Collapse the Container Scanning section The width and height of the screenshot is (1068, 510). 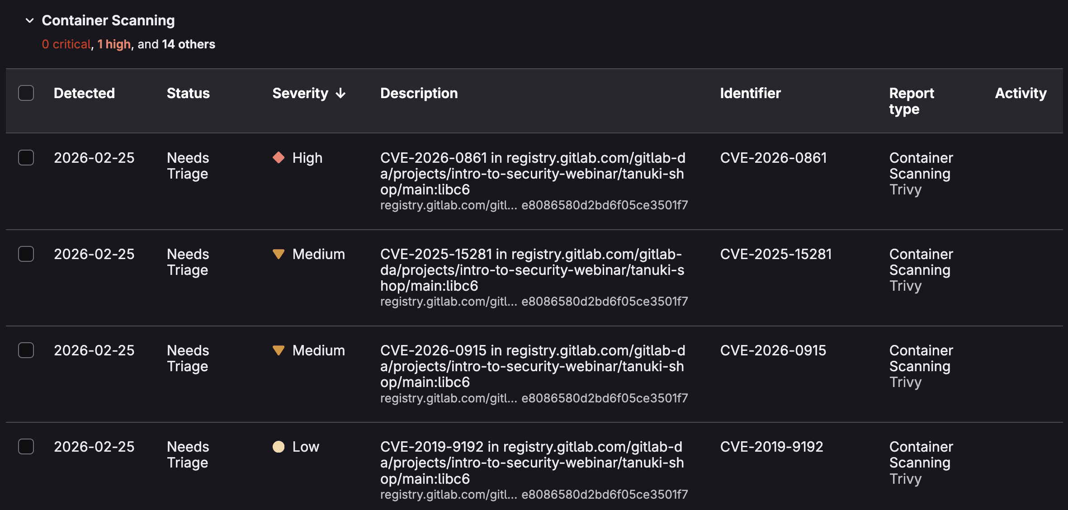coord(29,20)
